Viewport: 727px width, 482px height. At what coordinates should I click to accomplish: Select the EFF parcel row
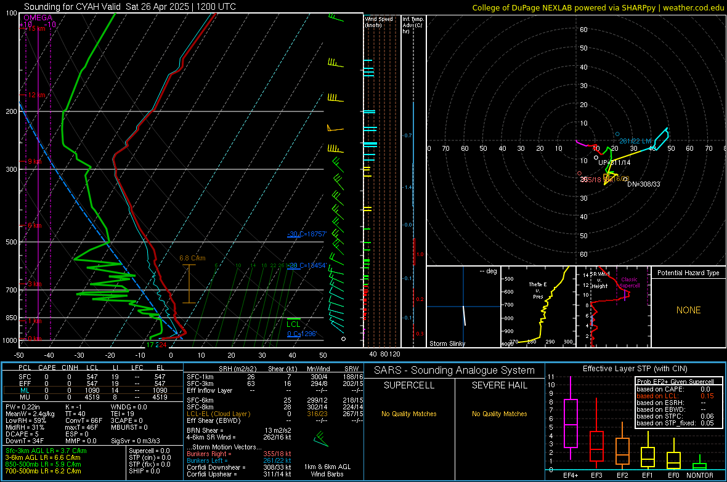click(x=93, y=384)
